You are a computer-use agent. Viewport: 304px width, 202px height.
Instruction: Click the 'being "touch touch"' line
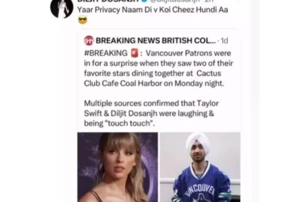[120, 123]
